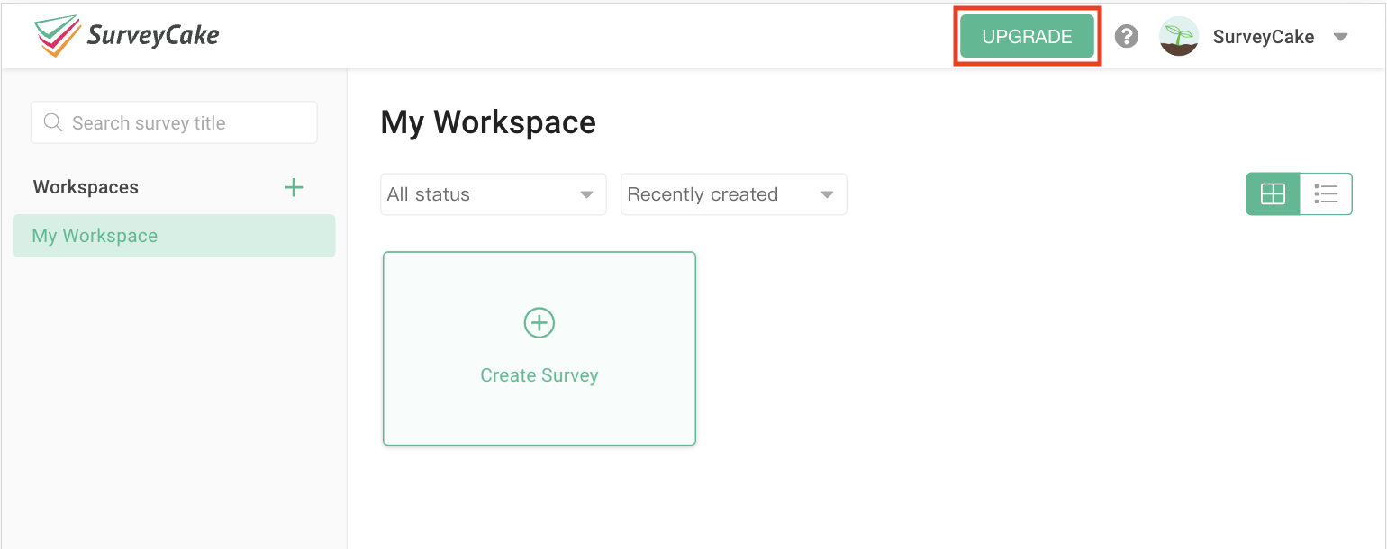The image size is (1387, 549).
Task: Click the SurveyCake profile avatar
Action: pos(1179,36)
